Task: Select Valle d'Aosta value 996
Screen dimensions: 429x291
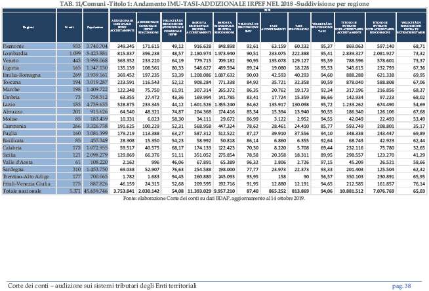Action: 155,163
